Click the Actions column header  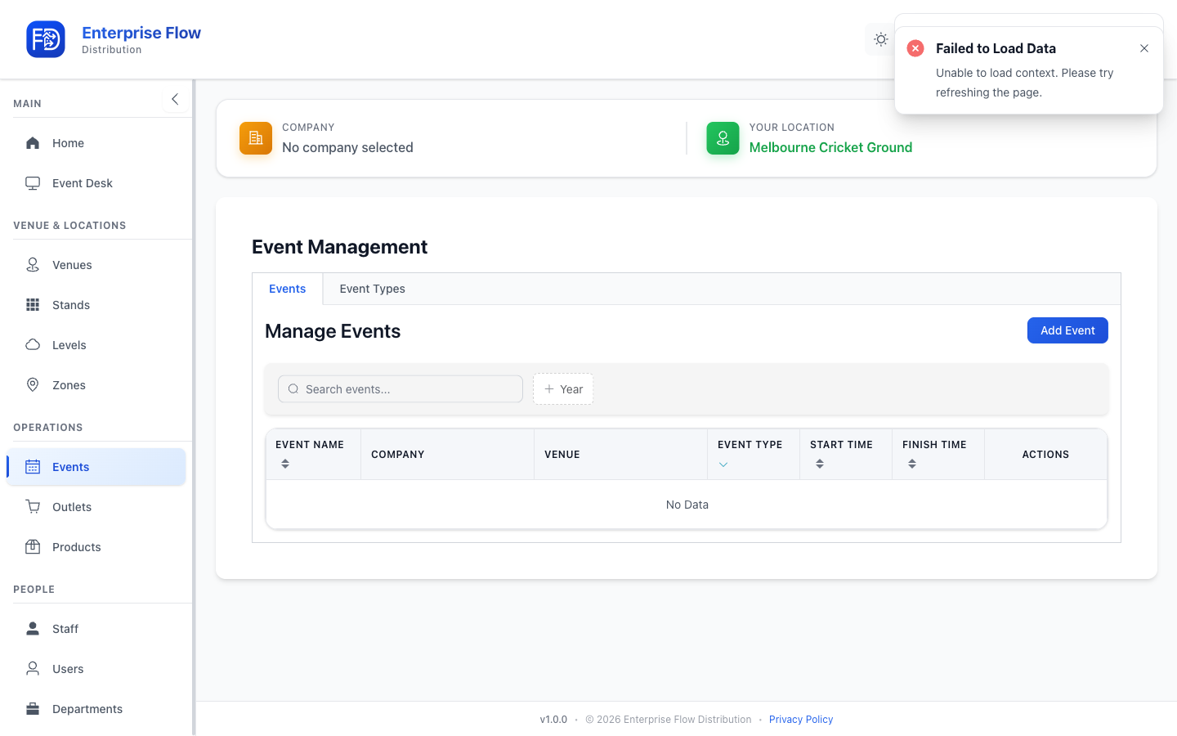[x=1045, y=455]
